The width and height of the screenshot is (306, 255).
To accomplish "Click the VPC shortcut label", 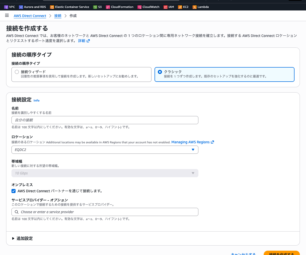I will point(12,7).
